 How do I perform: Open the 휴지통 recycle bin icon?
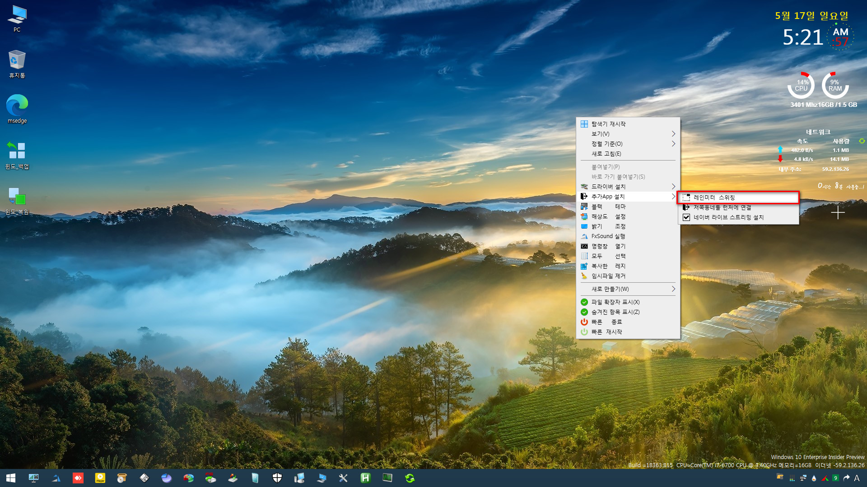[17, 64]
